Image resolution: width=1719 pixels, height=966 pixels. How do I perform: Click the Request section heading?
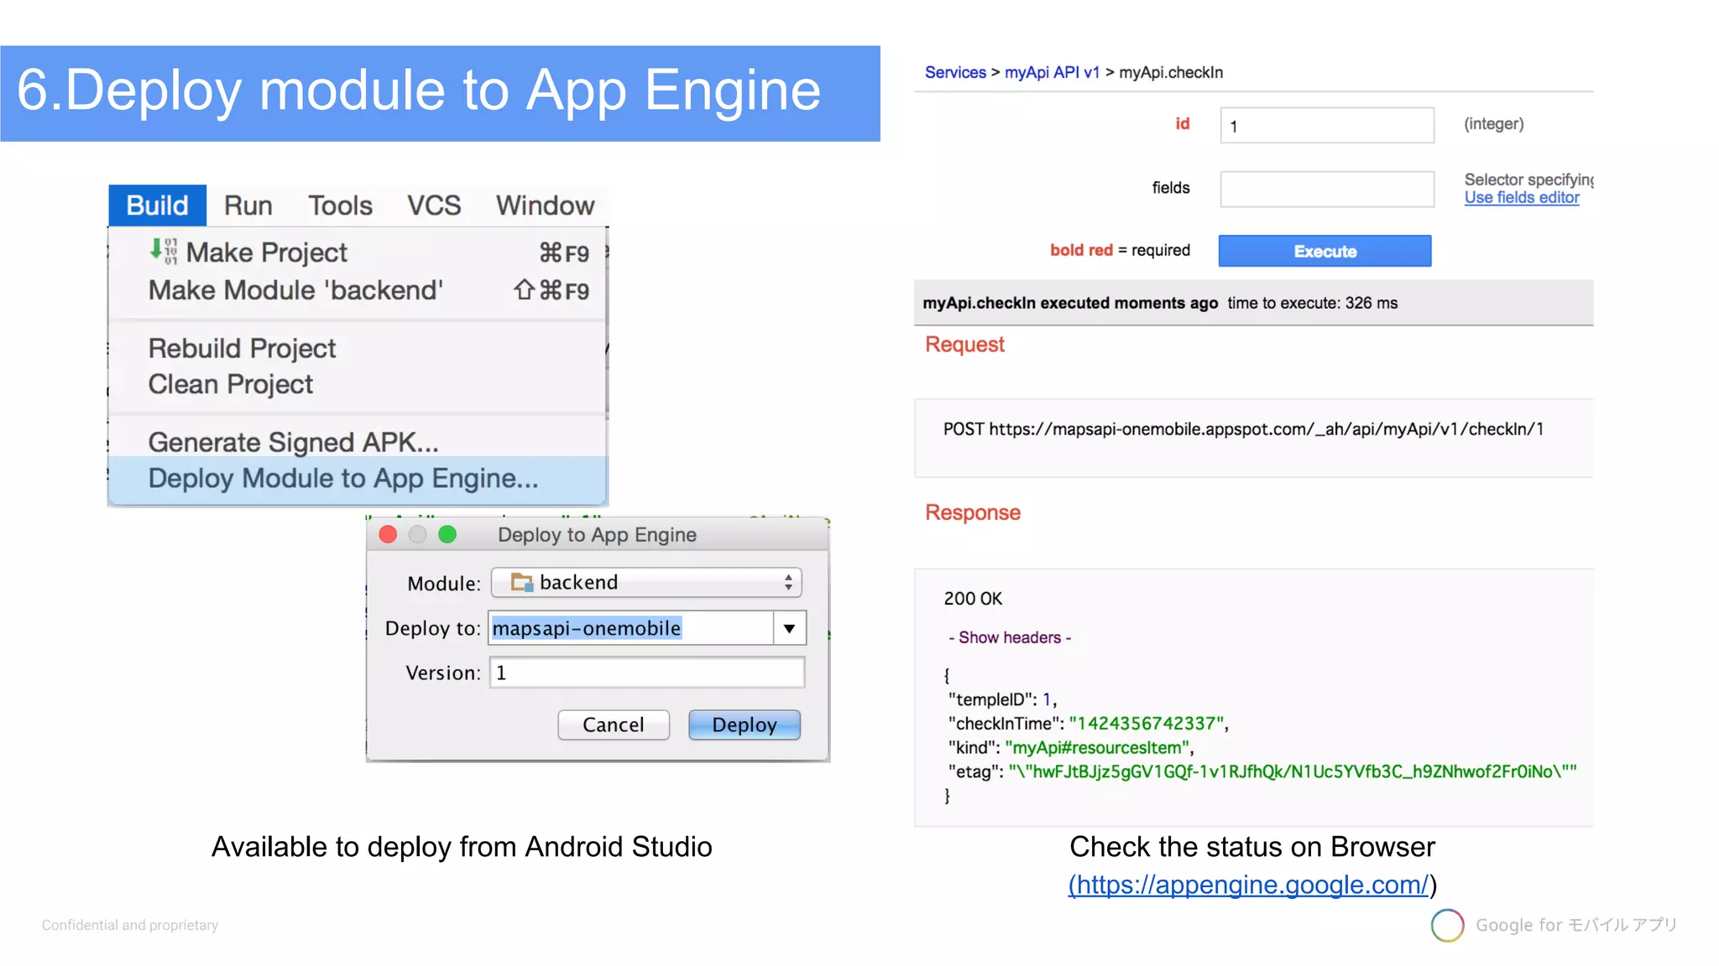tap(964, 345)
